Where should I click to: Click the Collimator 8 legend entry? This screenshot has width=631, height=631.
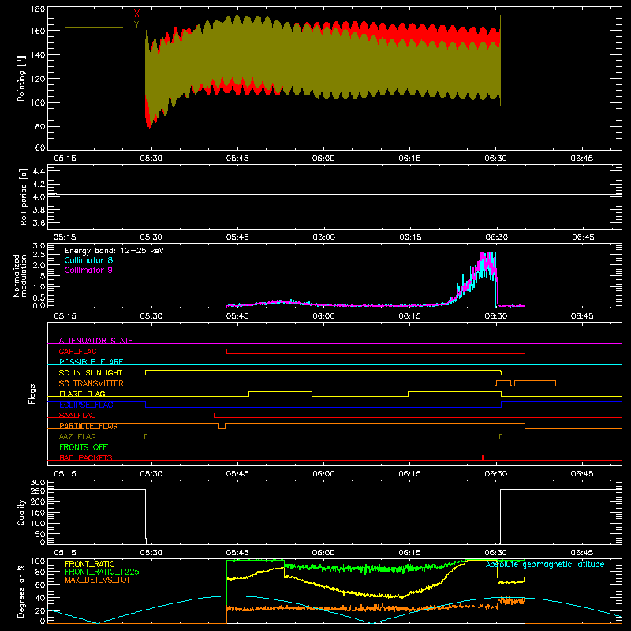pyautogui.click(x=88, y=260)
